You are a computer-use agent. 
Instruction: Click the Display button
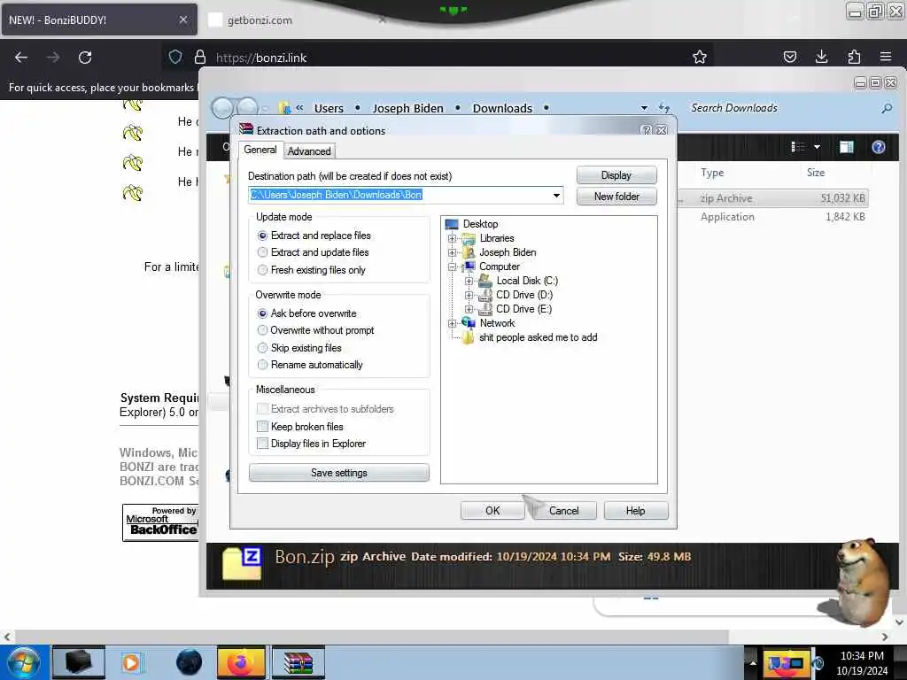616,175
